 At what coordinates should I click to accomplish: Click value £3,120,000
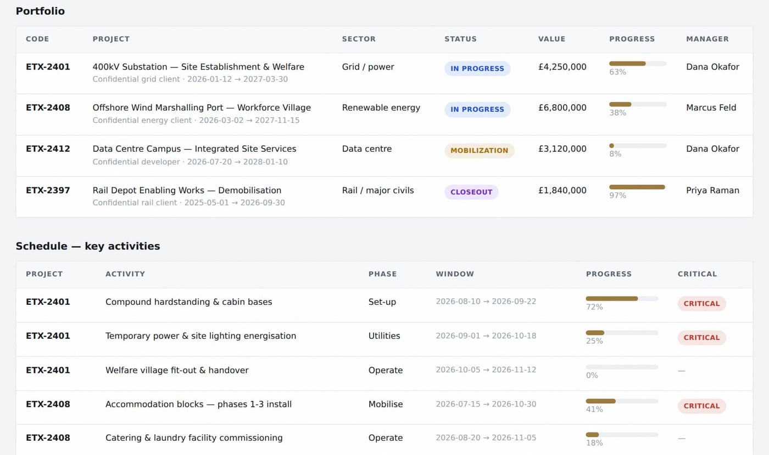coord(562,149)
